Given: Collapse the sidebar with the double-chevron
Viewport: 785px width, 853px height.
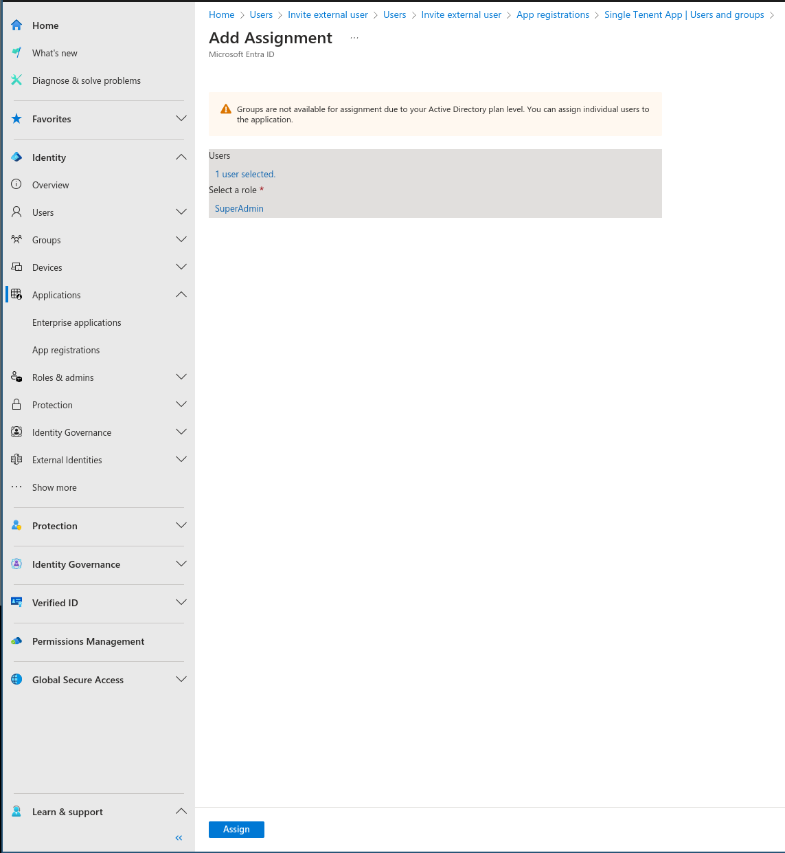Looking at the screenshot, I should click(179, 837).
